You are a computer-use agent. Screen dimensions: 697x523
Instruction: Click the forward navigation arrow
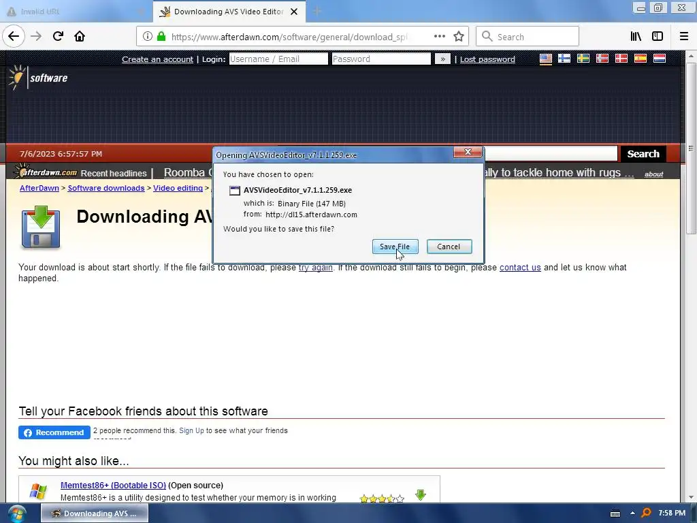[x=36, y=37]
